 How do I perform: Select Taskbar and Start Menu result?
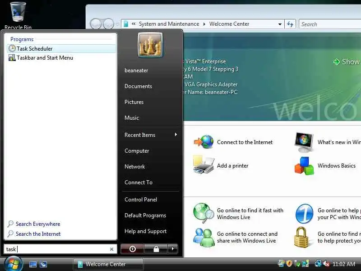click(61, 58)
